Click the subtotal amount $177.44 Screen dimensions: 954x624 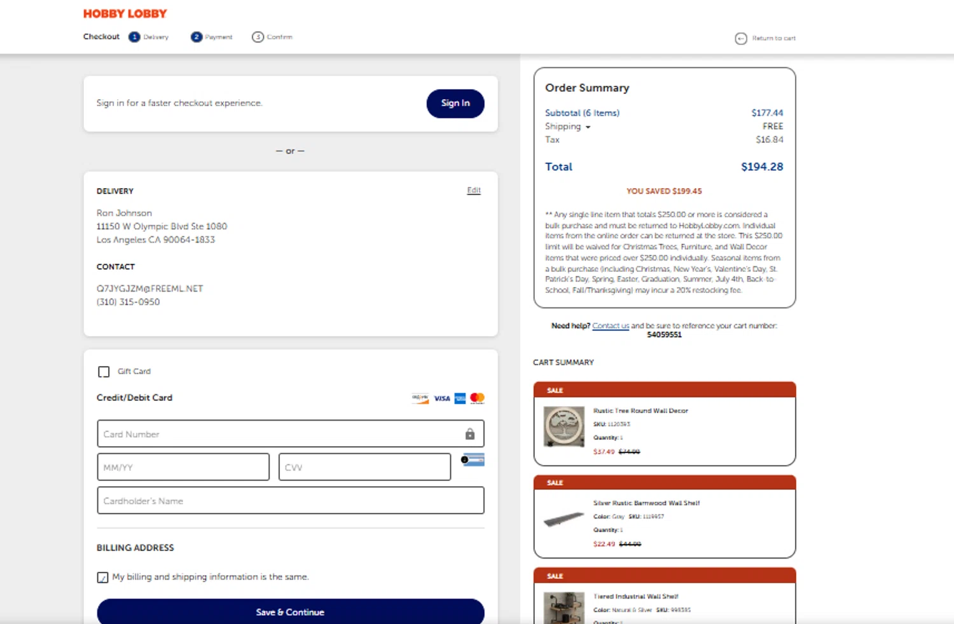coord(767,113)
